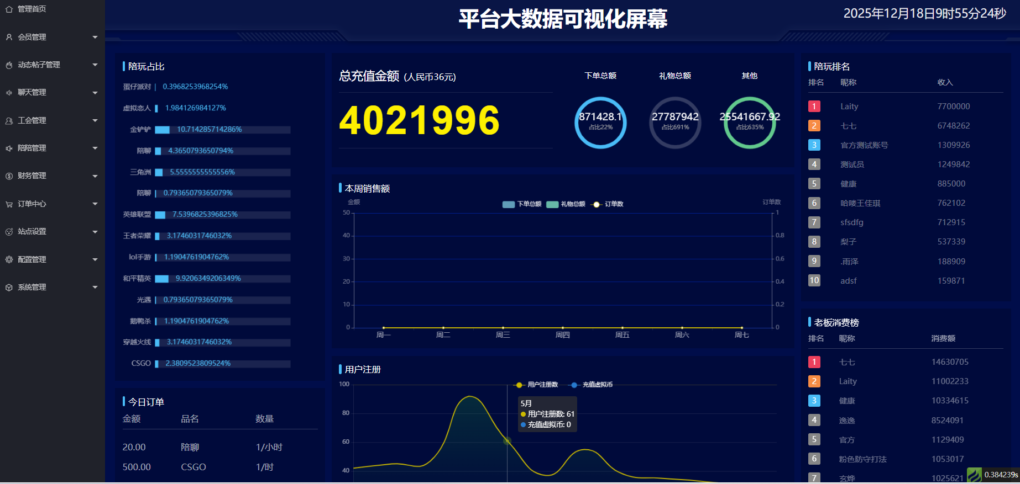This screenshot has height=484, width=1020.
Task: Hide the 礼物总额 series via legend
Action: [x=566, y=204]
